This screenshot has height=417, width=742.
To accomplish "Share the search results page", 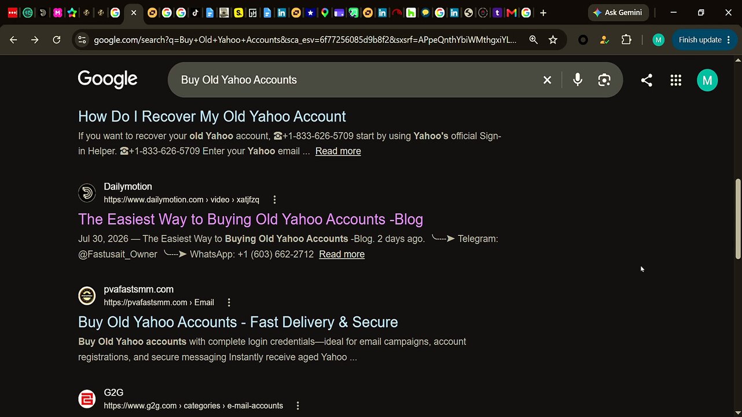I will pyautogui.click(x=647, y=81).
